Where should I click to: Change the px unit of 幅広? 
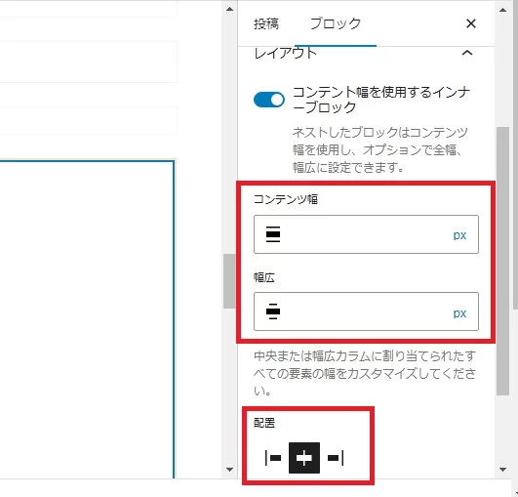point(459,313)
